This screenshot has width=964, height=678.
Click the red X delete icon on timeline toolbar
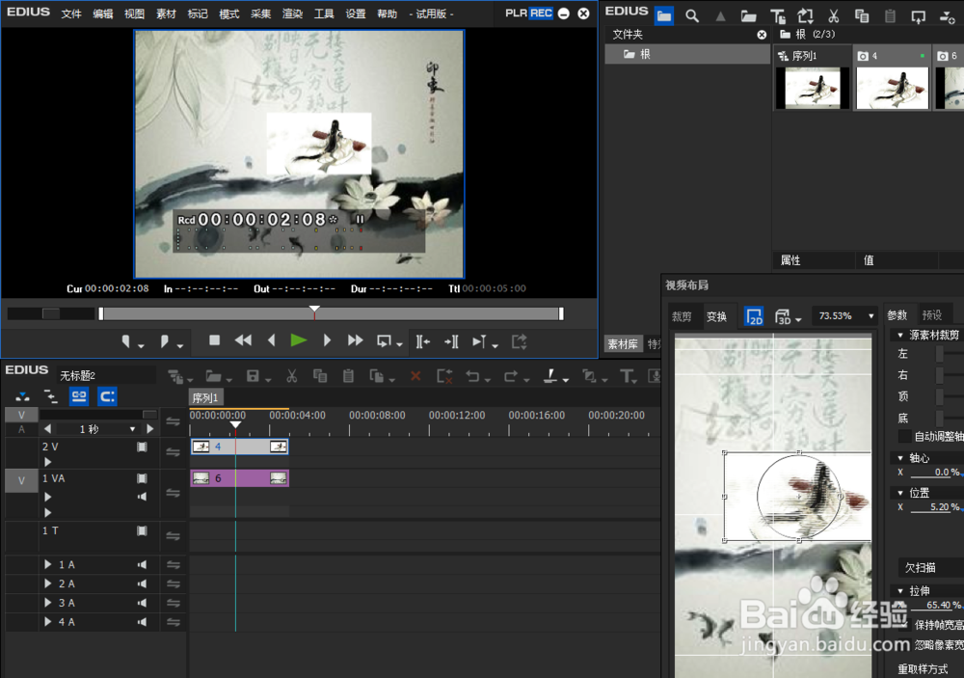click(x=415, y=376)
